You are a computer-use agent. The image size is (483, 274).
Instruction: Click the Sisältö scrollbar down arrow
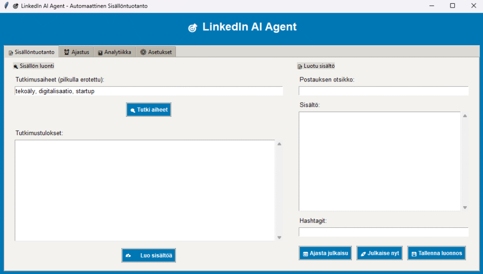pyautogui.click(x=465, y=208)
